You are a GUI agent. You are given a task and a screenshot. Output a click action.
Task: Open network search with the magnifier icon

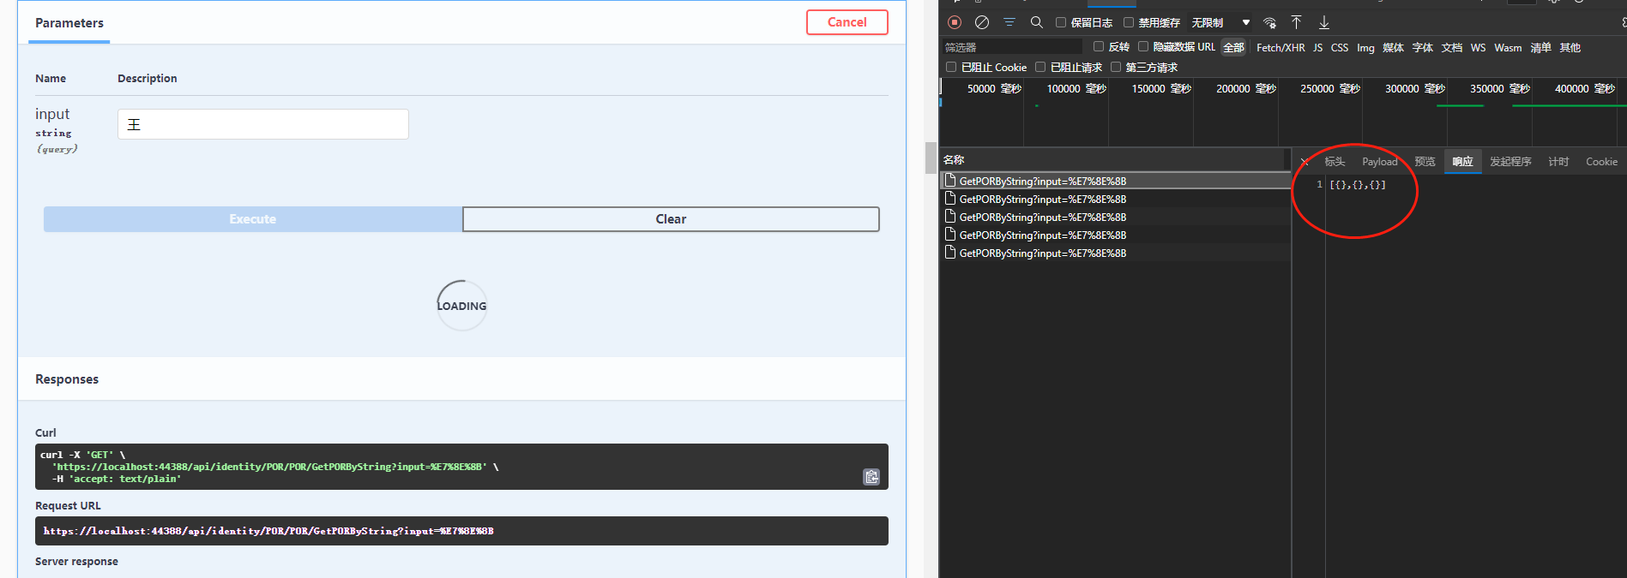(1036, 22)
